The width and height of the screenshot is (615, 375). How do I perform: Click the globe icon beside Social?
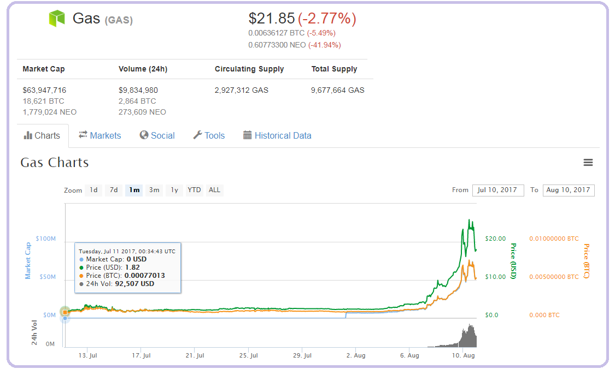coord(144,135)
